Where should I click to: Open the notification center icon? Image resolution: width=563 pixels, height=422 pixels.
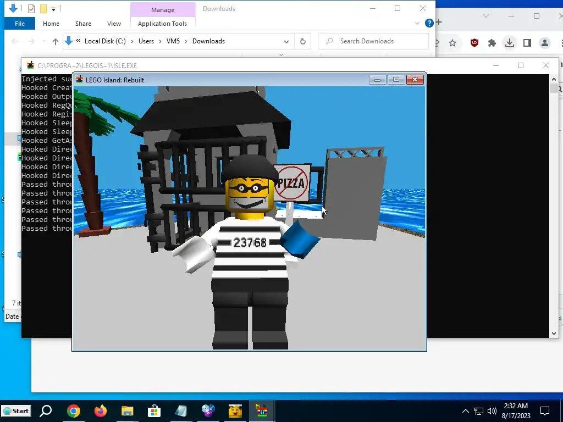pos(545,411)
